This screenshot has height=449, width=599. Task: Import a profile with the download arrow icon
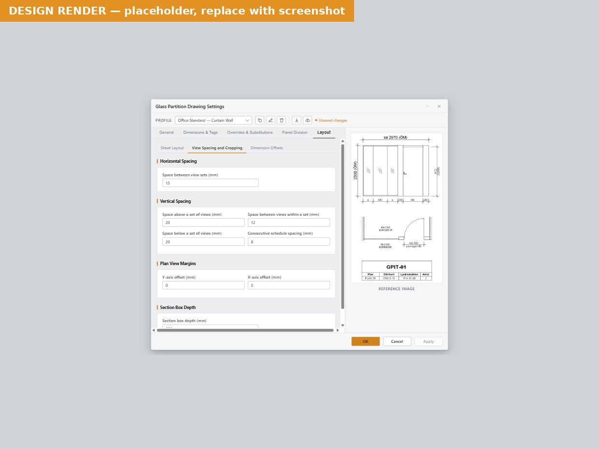[297, 120]
